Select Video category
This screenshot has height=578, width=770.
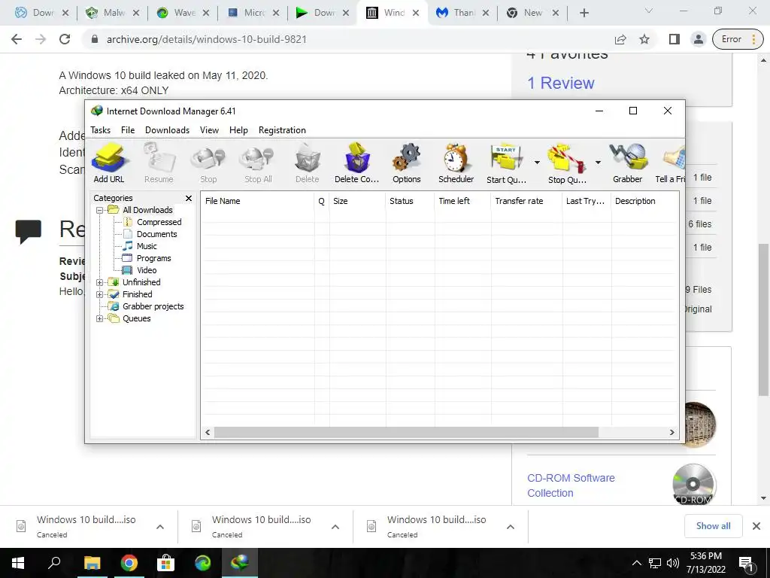pos(147,270)
